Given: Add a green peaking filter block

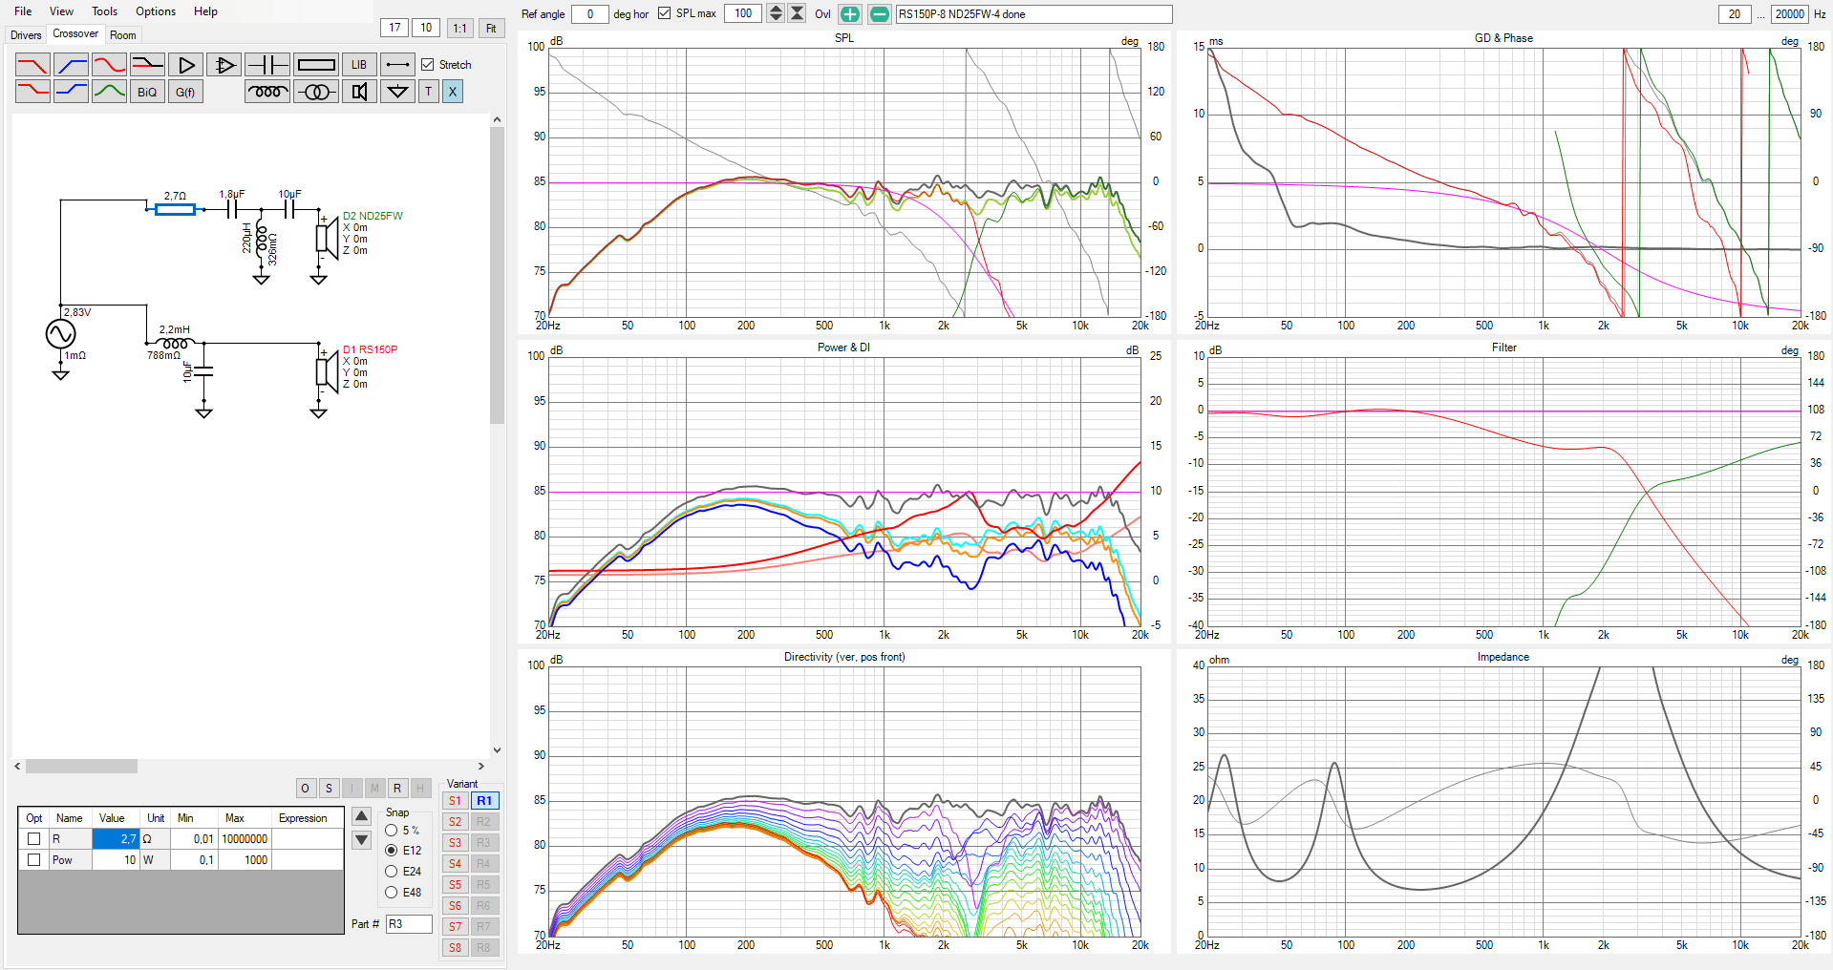Looking at the screenshot, I should coord(109,92).
